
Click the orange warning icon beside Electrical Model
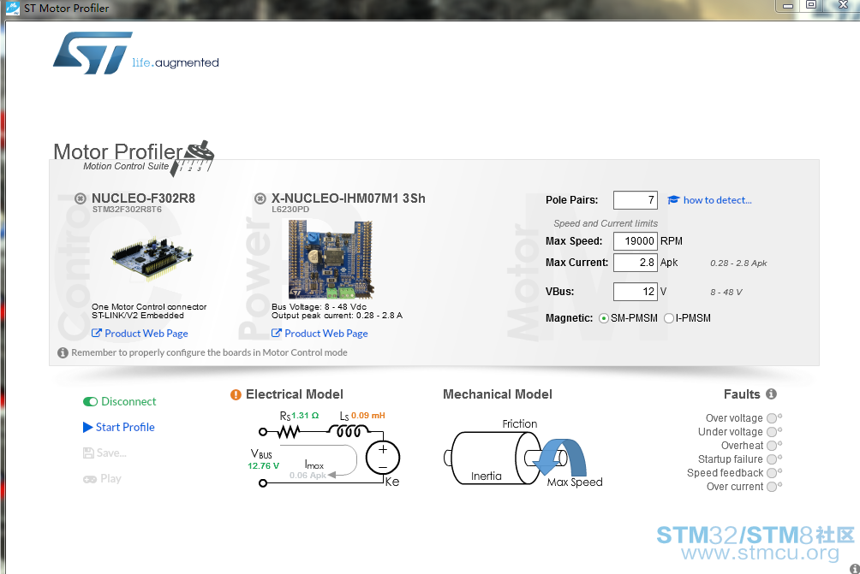(236, 395)
